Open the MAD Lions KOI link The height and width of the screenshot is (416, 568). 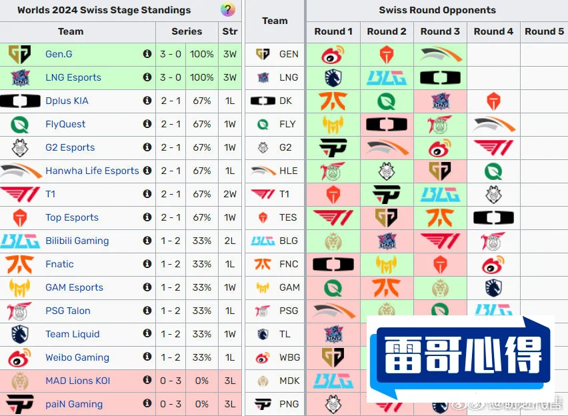click(x=78, y=381)
